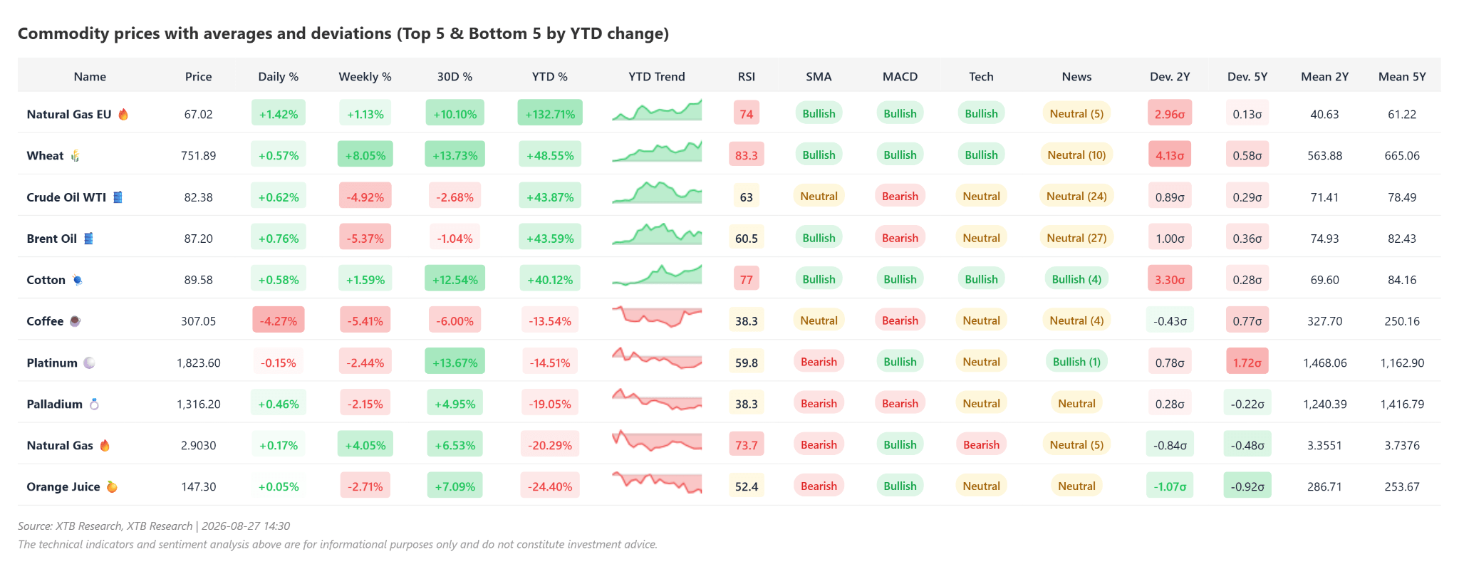Select the Dev. 2Y column header
1459x569 pixels.
pos(1170,76)
